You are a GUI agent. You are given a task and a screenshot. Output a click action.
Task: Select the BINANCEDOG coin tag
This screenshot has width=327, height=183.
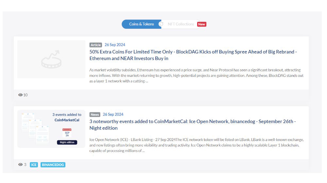point(53,165)
